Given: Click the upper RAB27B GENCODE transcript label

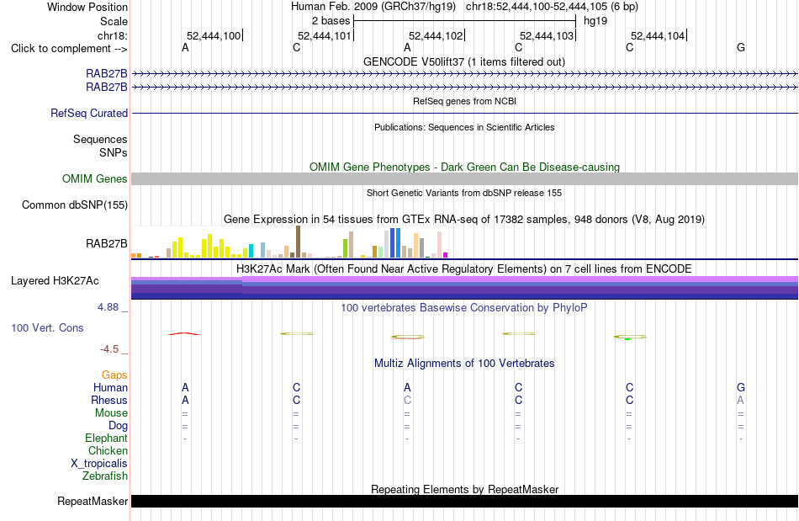Looking at the screenshot, I should click(x=107, y=74).
